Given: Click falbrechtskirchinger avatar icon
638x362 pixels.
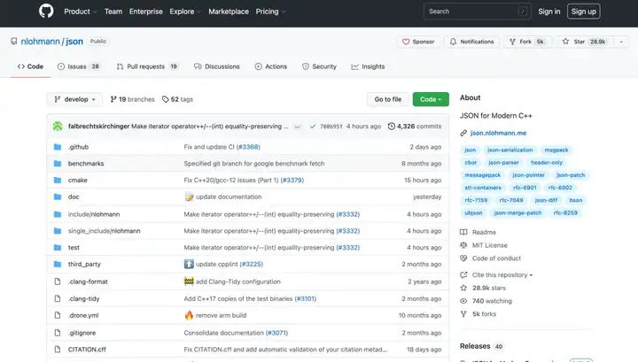Looking at the screenshot, I should [58, 127].
